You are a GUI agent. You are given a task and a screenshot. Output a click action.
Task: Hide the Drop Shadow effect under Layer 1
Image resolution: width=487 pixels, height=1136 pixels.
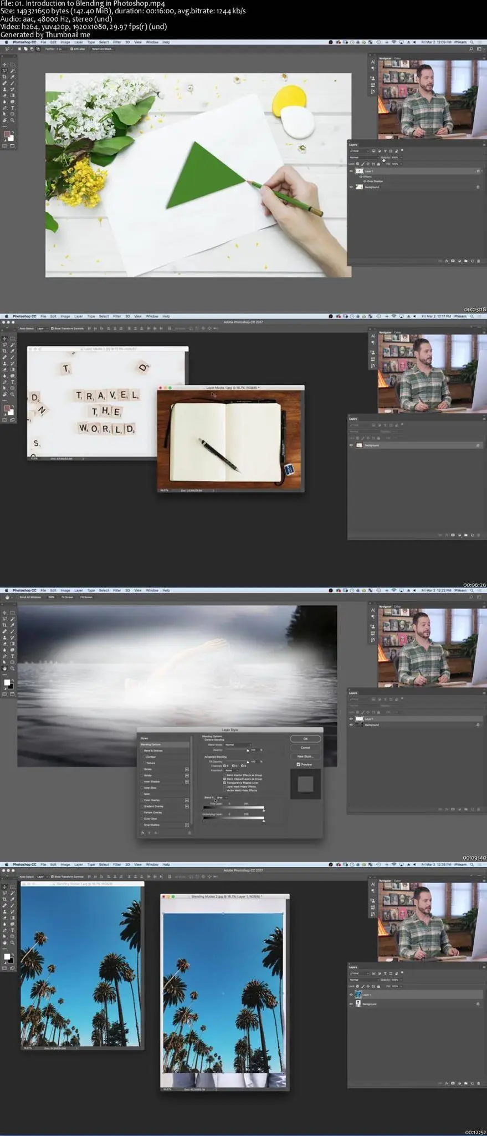[x=364, y=181]
